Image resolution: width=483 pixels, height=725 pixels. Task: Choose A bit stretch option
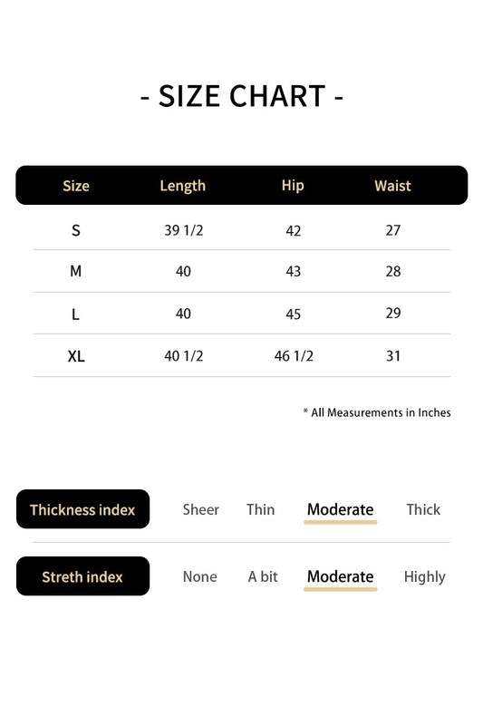pyautogui.click(x=263, y=576)
